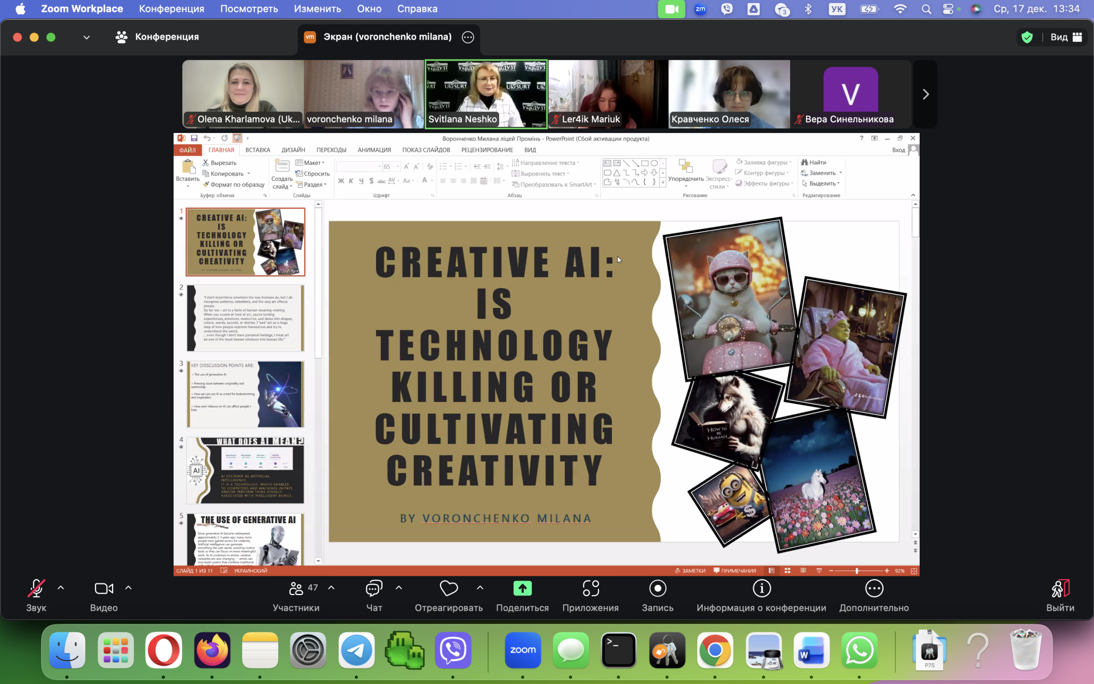This screenshot has height=684, width=1094.
Task: Expand audio options arrow beside Звук
Action: point(61,588)
